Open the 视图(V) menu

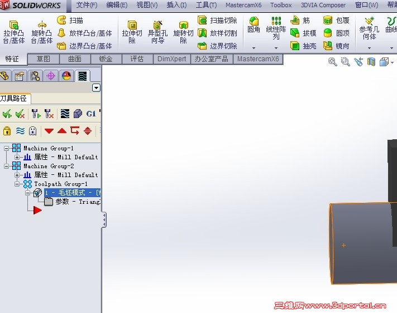147,5
